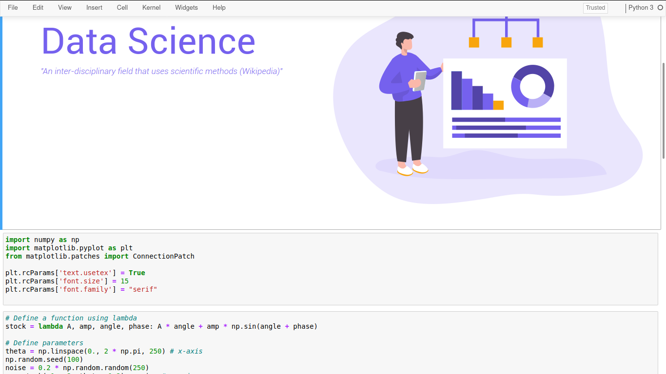Open the Widgets menu

[x=186, y=8]
